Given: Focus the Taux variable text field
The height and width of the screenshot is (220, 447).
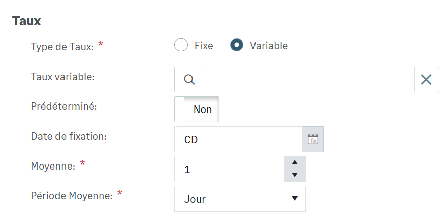Looking at the screenshot, I should [308, 80].
